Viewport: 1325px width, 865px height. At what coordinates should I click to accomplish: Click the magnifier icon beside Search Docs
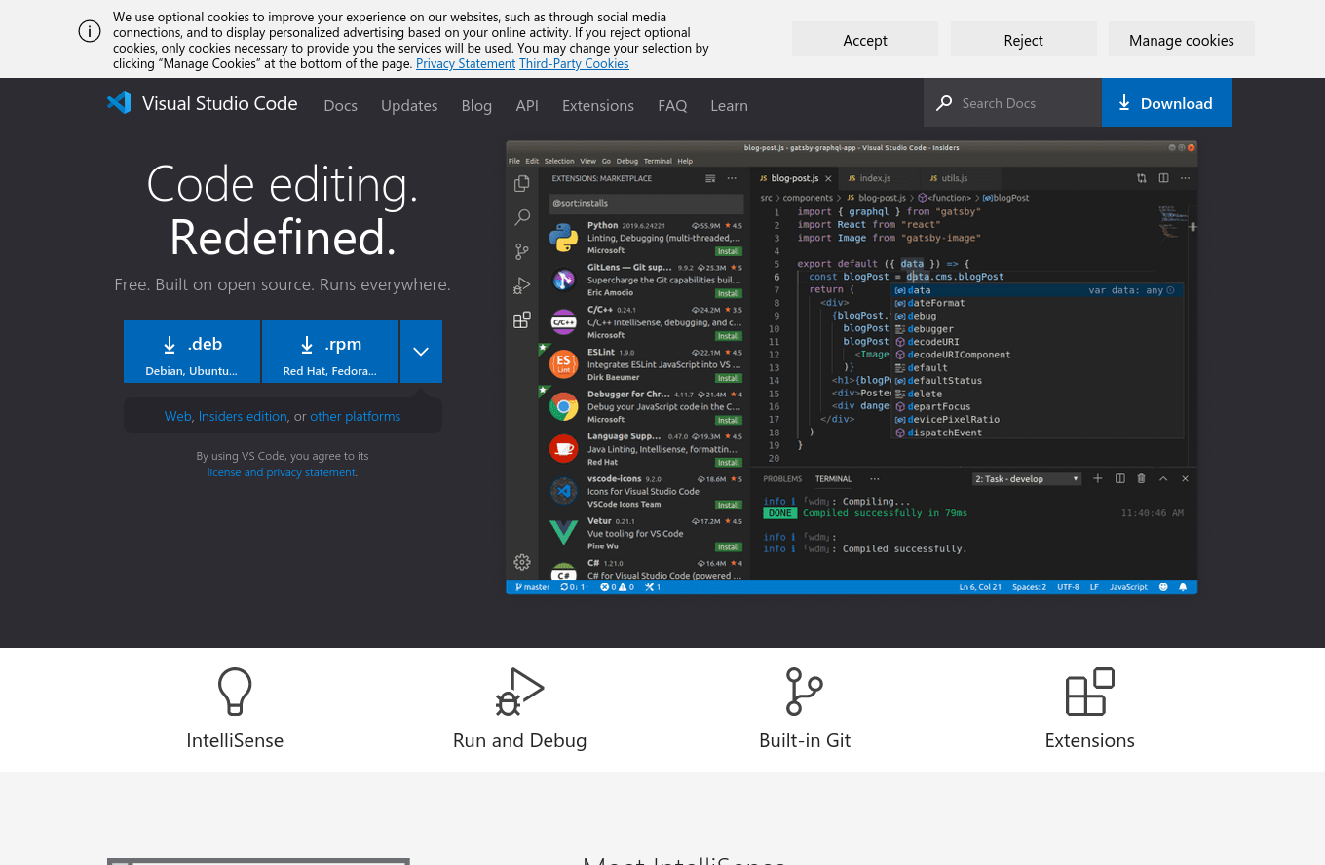pos(944,103)
